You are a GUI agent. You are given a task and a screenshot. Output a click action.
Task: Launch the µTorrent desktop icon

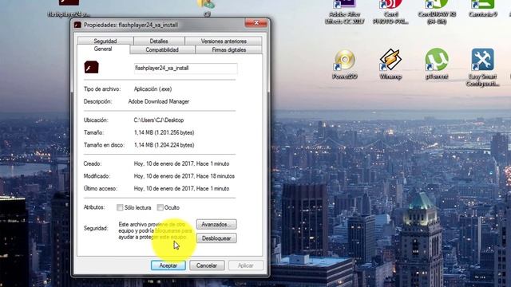click(x=437, y=64)
